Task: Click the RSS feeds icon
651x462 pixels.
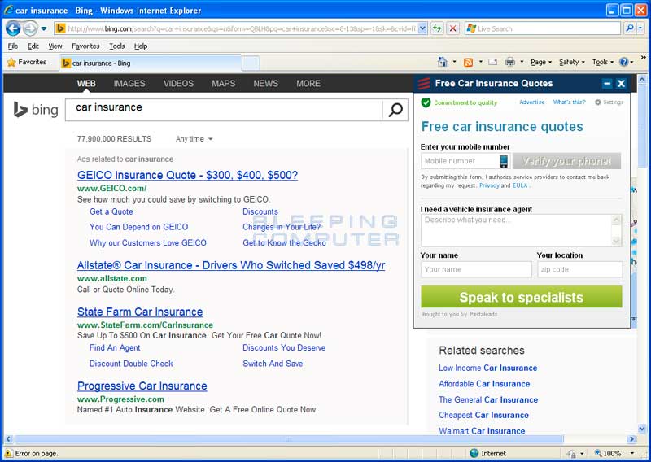Action: coord(469,62)
